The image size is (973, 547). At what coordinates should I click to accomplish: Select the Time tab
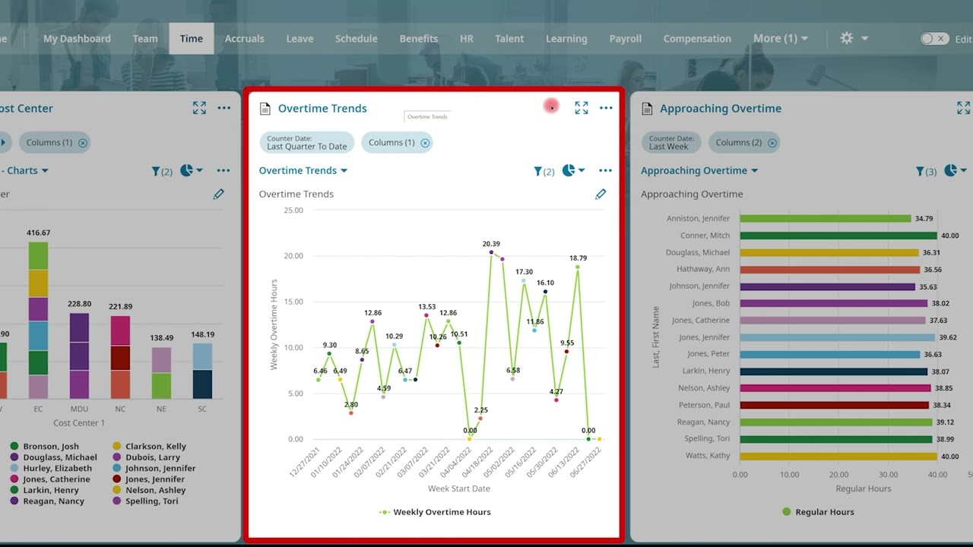pyautogui.click(x=192, y=39)
